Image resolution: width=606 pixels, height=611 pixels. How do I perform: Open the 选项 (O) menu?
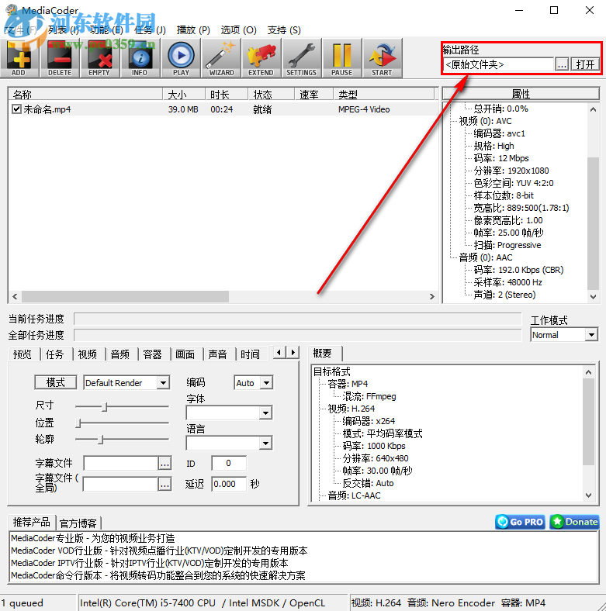(239, 30)
